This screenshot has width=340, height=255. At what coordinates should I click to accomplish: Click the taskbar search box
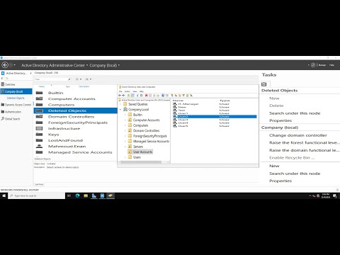pos(37,195)
